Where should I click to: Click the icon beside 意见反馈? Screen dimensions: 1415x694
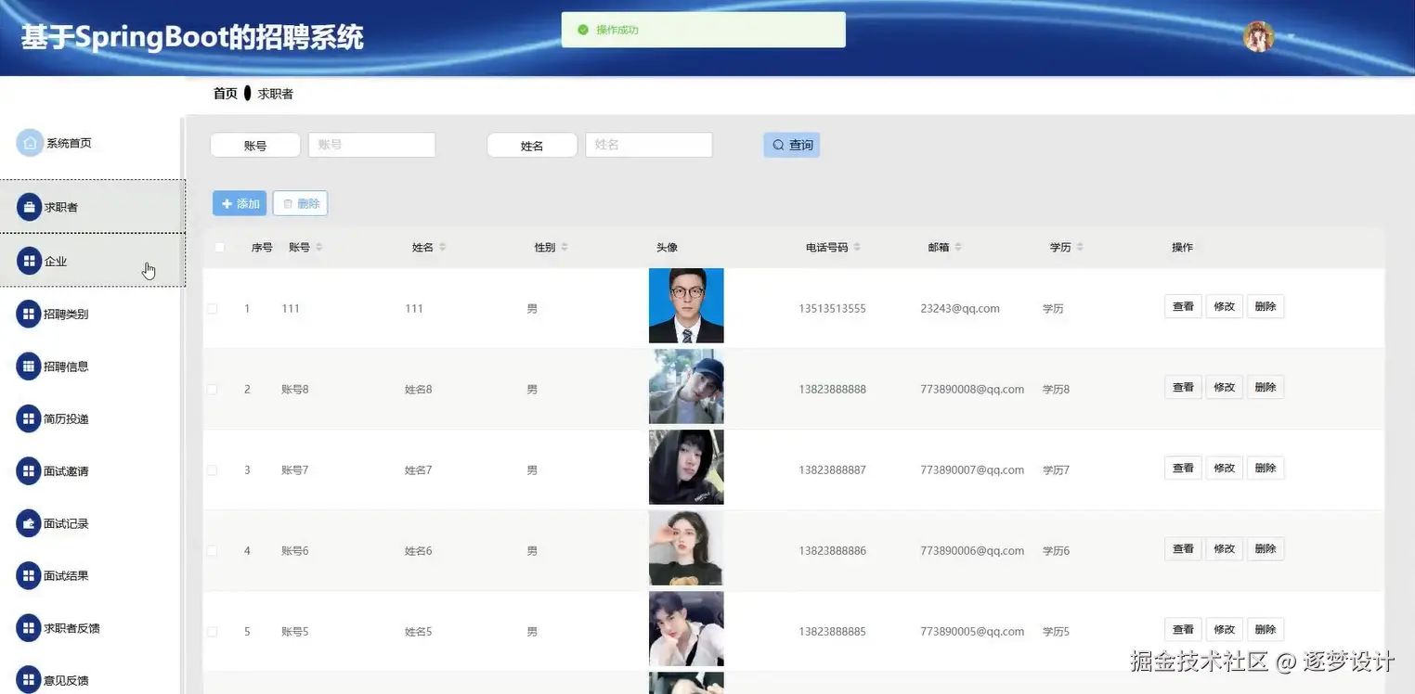click(29, 680)
